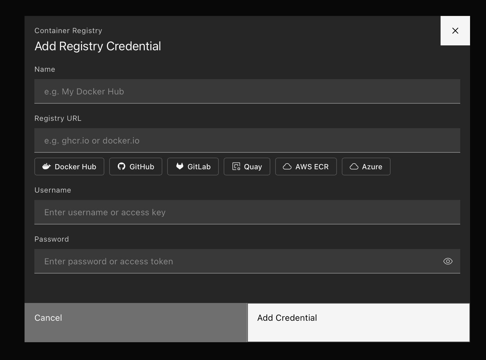Image resolution: width=486 pixels, height=360 pixels.
Task: Select the Quay registry preset
Action: click(x=247, y=167)
